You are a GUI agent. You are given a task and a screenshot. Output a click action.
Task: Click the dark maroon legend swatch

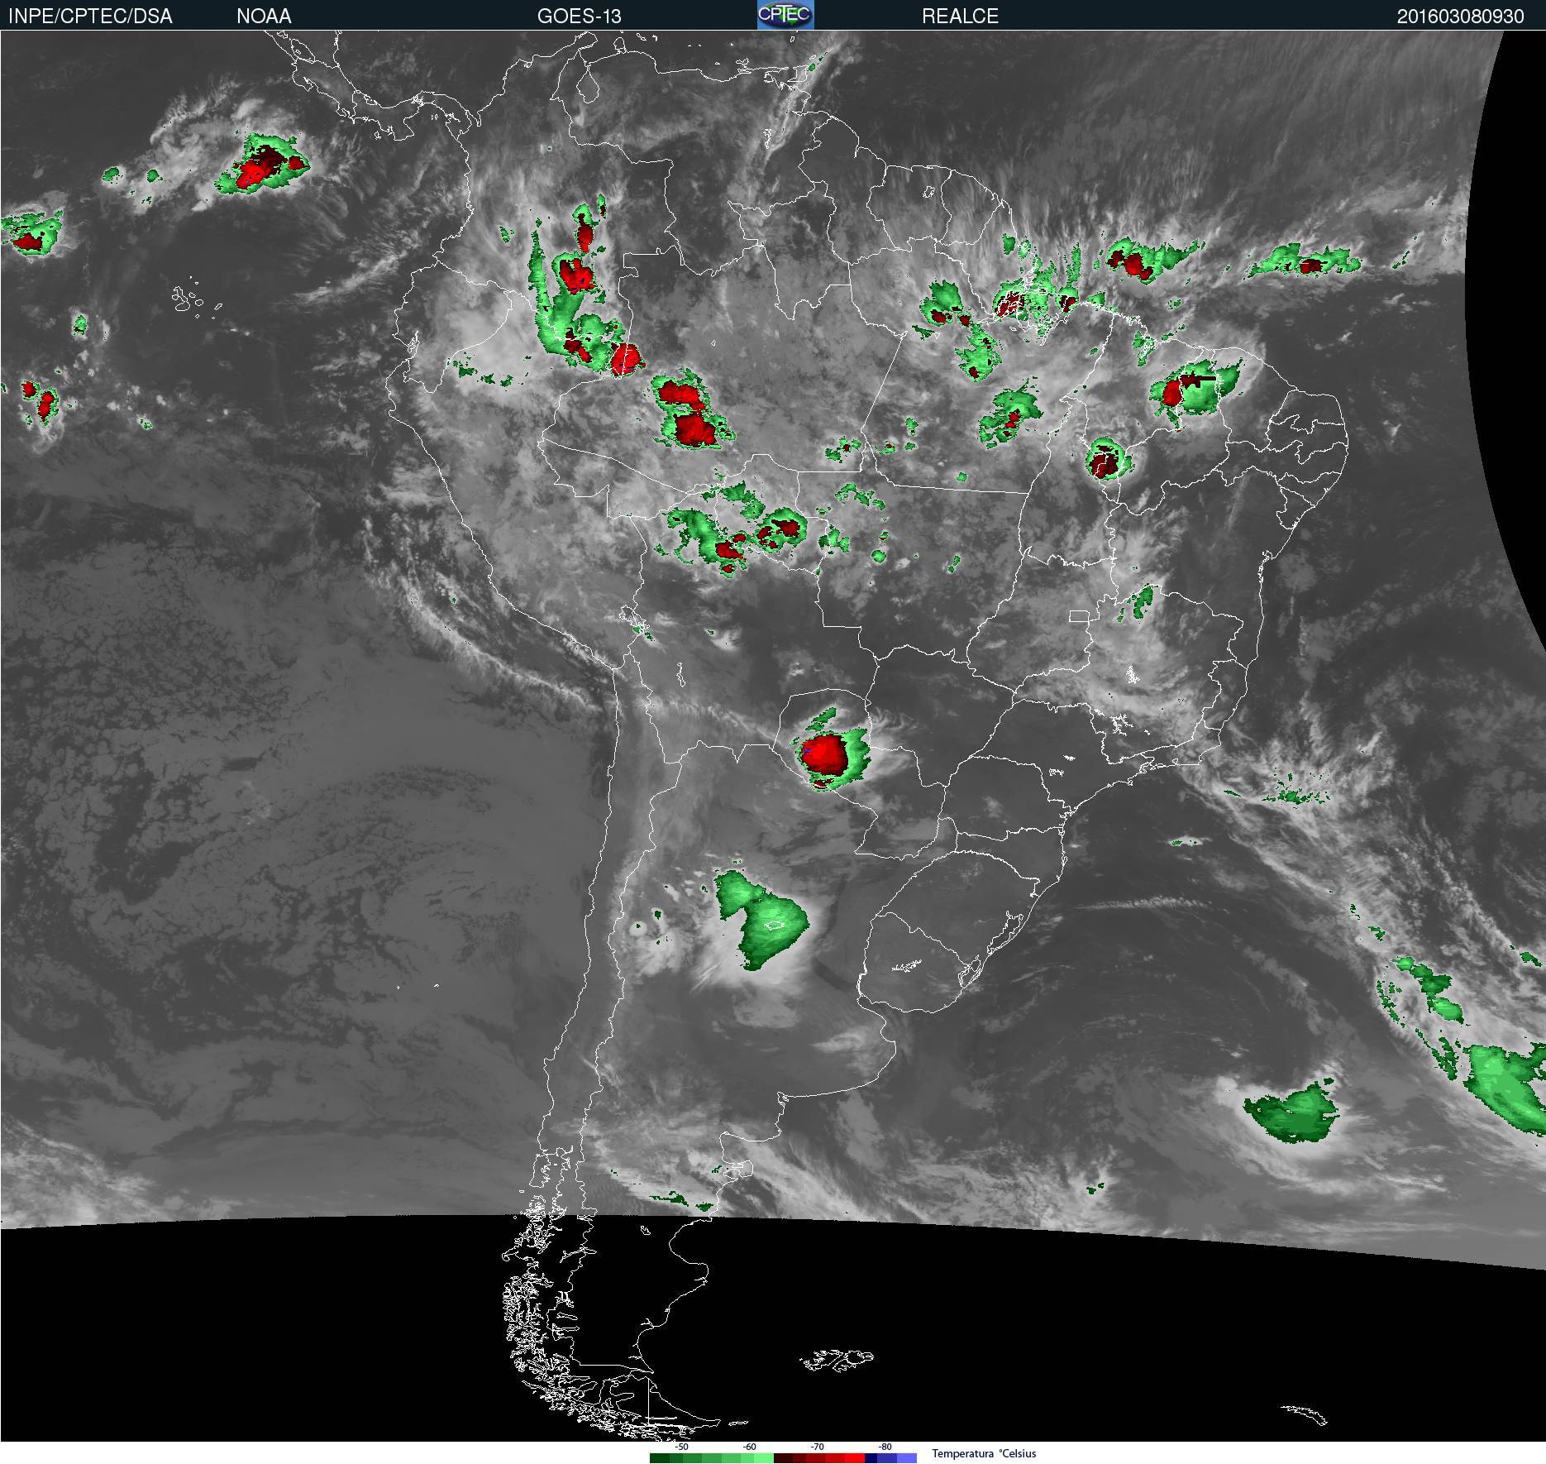[783, 1458]
